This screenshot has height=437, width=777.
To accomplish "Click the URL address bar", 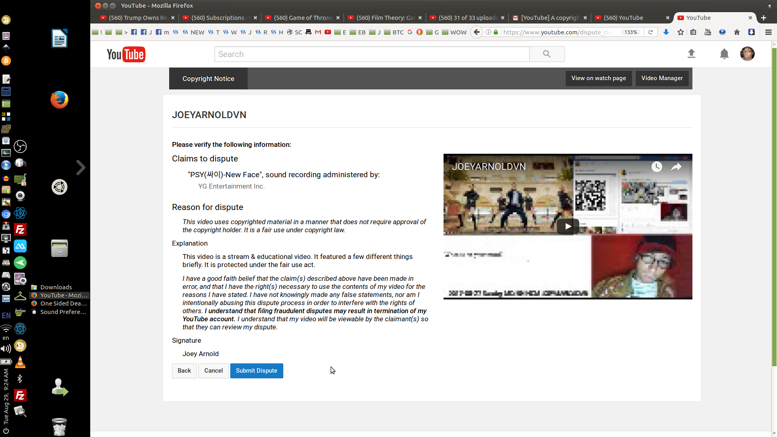I will tap(558, 32).
